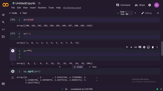Move cell down with arrow icon
Screen dimensions: 163x91
coord(131,47)
